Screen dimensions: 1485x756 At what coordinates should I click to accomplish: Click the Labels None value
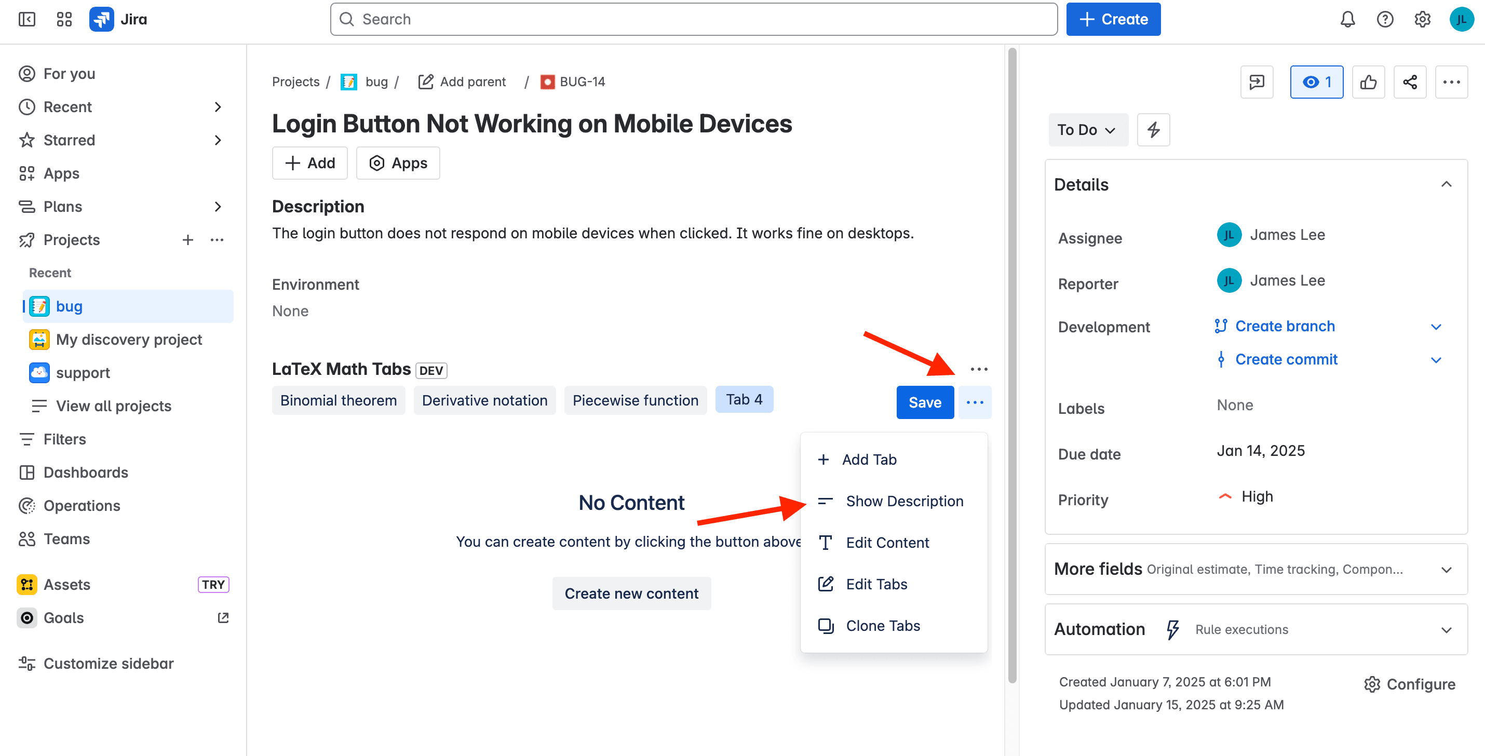(x=1235, y=406)
